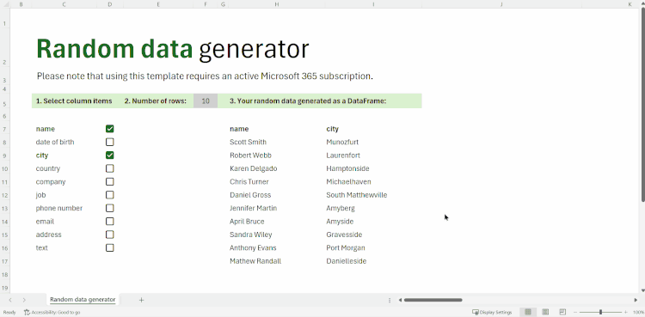Screen dimensions: 645x317
Task: Click horizontal scrollbar left arrow
Action: pyautogui.click(x=400, y=300)
